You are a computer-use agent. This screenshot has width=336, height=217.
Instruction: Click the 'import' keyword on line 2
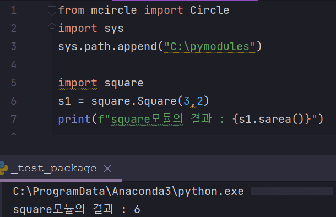tap(78, 29)
